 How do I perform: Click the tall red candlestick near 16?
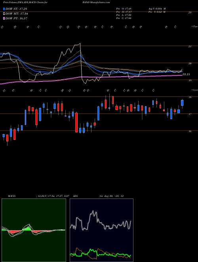76,123
